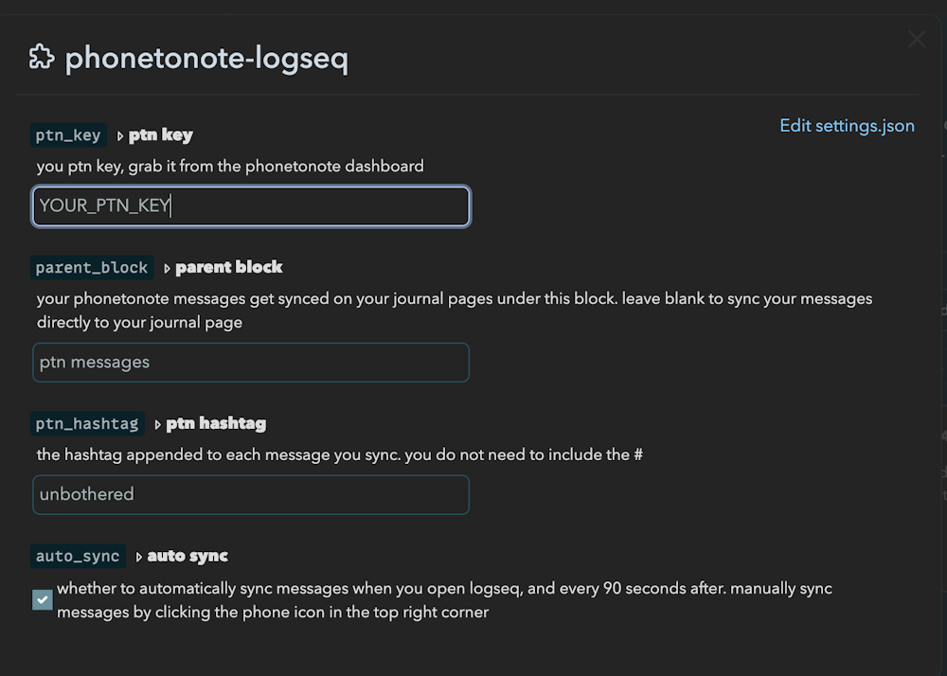Click description starting 'your phonetonote messages get synced'

coord(455,311)
